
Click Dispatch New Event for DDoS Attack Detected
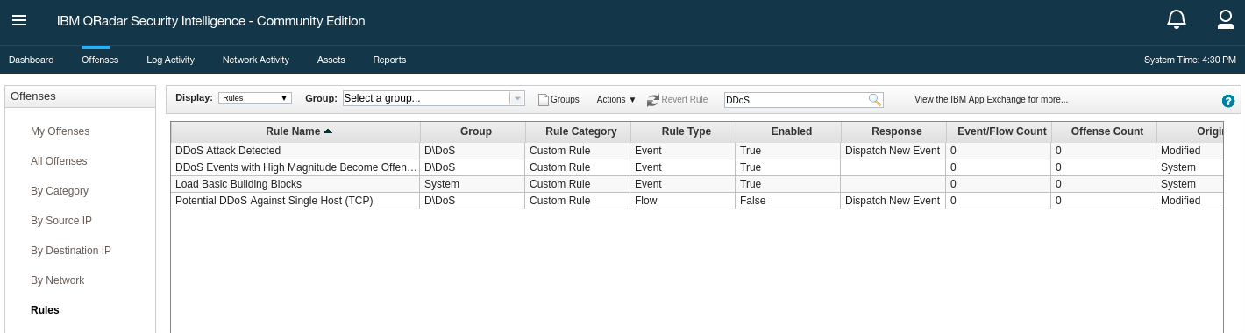tap(893, 151)
